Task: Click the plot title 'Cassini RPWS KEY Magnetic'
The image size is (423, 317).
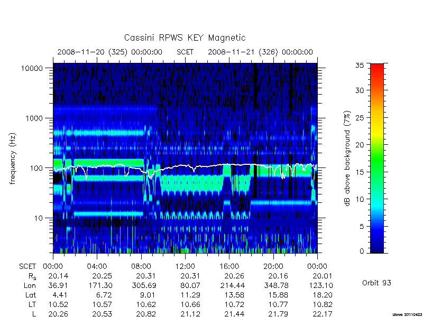Action: click(x=185, y=38)
